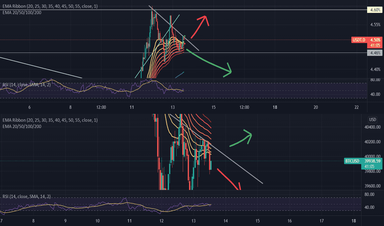Select EMA 20/50/100/200 legend in BTCUSD chart
384x226 pixels.
[x=22, y=126]
